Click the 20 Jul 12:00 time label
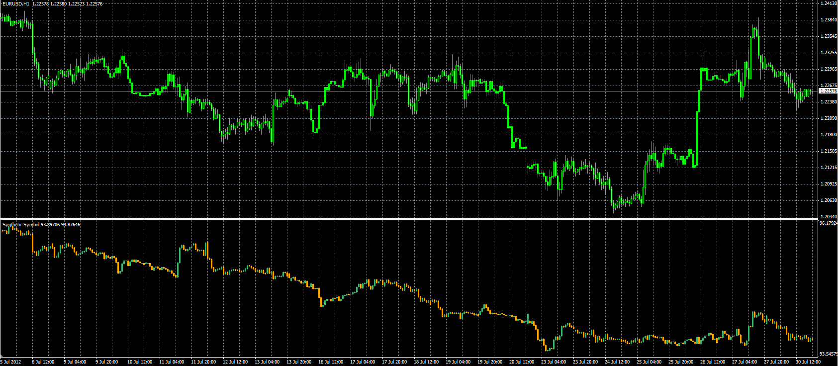Screen dimensions: 838x366 pos(522,362)
